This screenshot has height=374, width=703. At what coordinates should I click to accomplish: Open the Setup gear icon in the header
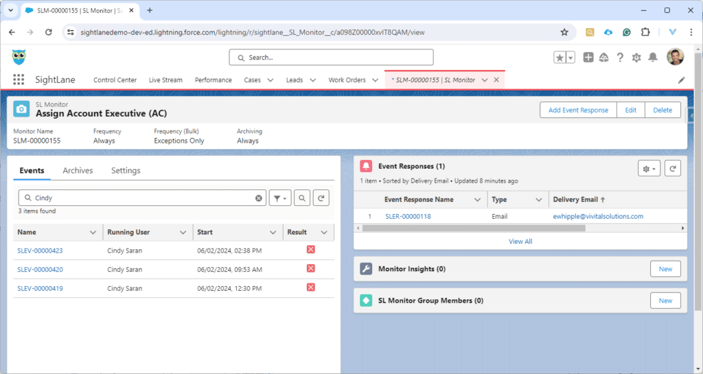click(636, 58)
